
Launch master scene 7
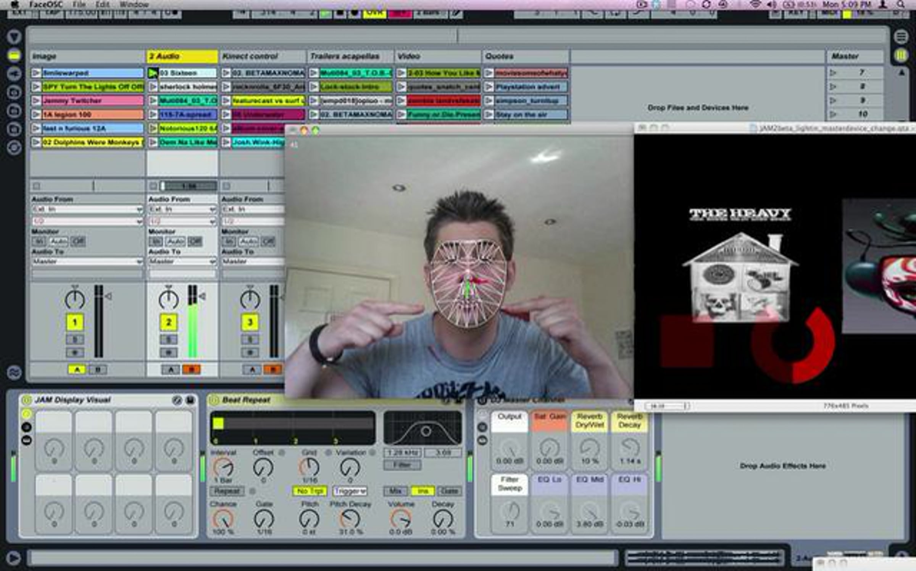[834, 73]
